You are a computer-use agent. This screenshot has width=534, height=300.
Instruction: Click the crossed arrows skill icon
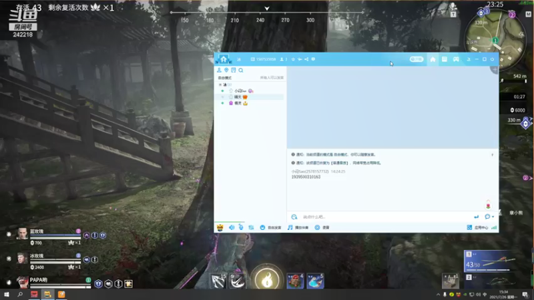(x=218, y=281)
